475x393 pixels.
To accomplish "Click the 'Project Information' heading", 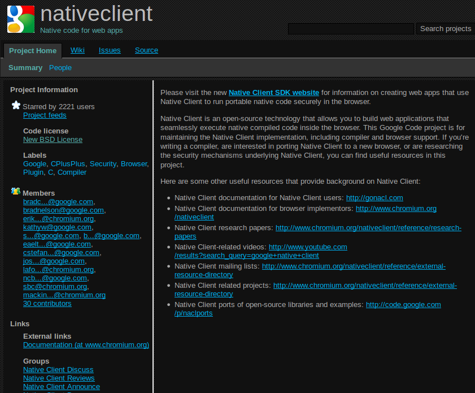I will [44, 90].
